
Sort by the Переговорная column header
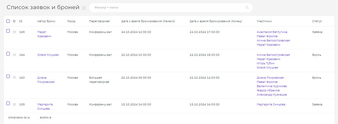[x=99, y=21]
